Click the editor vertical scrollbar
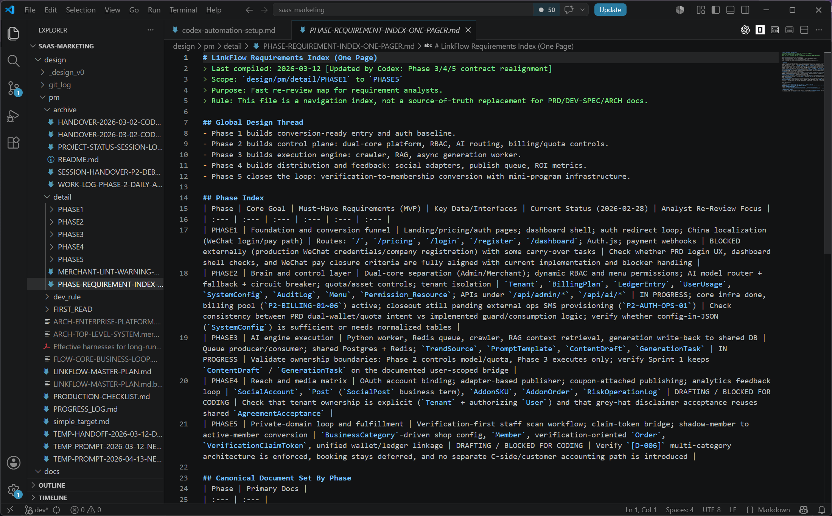Viewport: 832px width, 516px height. (x=827, y=153)
